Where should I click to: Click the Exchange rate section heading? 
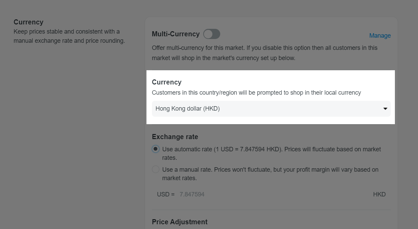point(175,137)
